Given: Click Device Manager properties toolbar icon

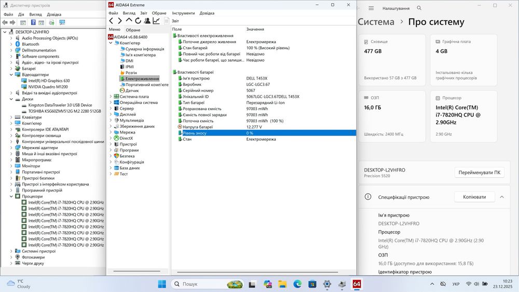Looking at the screenshot, I should 23,22.
